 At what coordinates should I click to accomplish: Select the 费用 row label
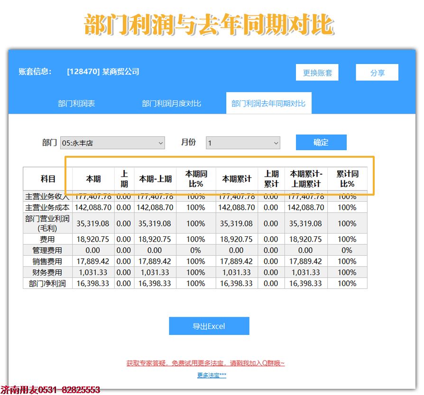47,239
